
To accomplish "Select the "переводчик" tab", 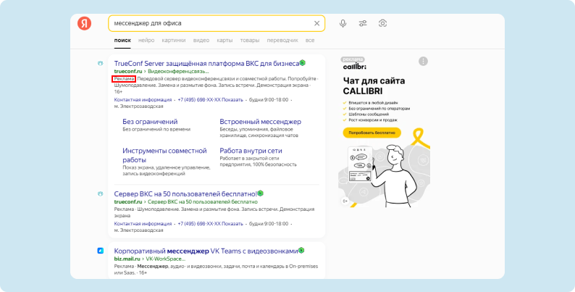I will (x=282, y=41).
